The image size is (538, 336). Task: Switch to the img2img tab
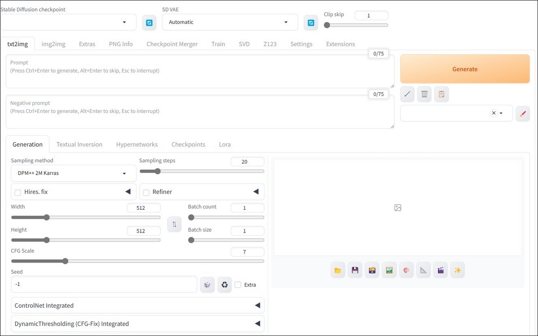click(x=53, y=43)
